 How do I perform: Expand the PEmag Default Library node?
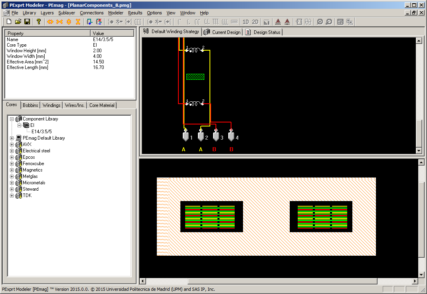pos(12,138)
